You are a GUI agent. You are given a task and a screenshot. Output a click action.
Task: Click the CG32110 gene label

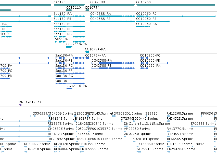(73, 7)
